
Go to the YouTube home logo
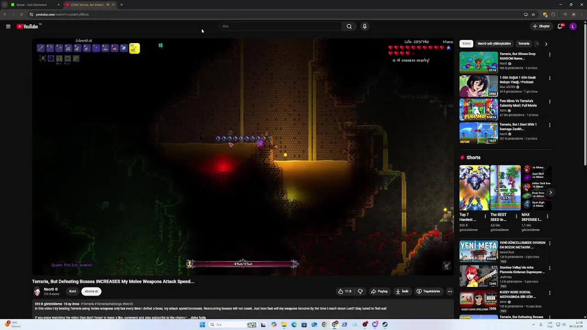28,27
